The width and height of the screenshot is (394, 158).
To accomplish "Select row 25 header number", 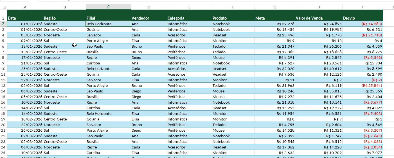I will coord(3,153).
